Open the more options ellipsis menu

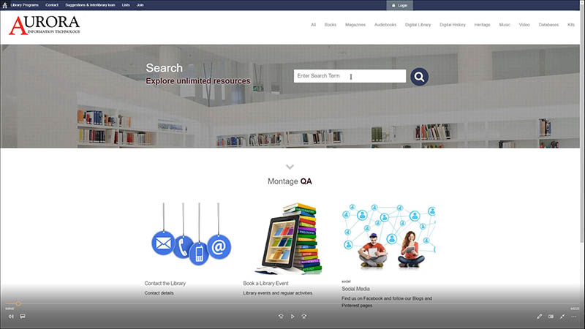click(x=574, y=317)
